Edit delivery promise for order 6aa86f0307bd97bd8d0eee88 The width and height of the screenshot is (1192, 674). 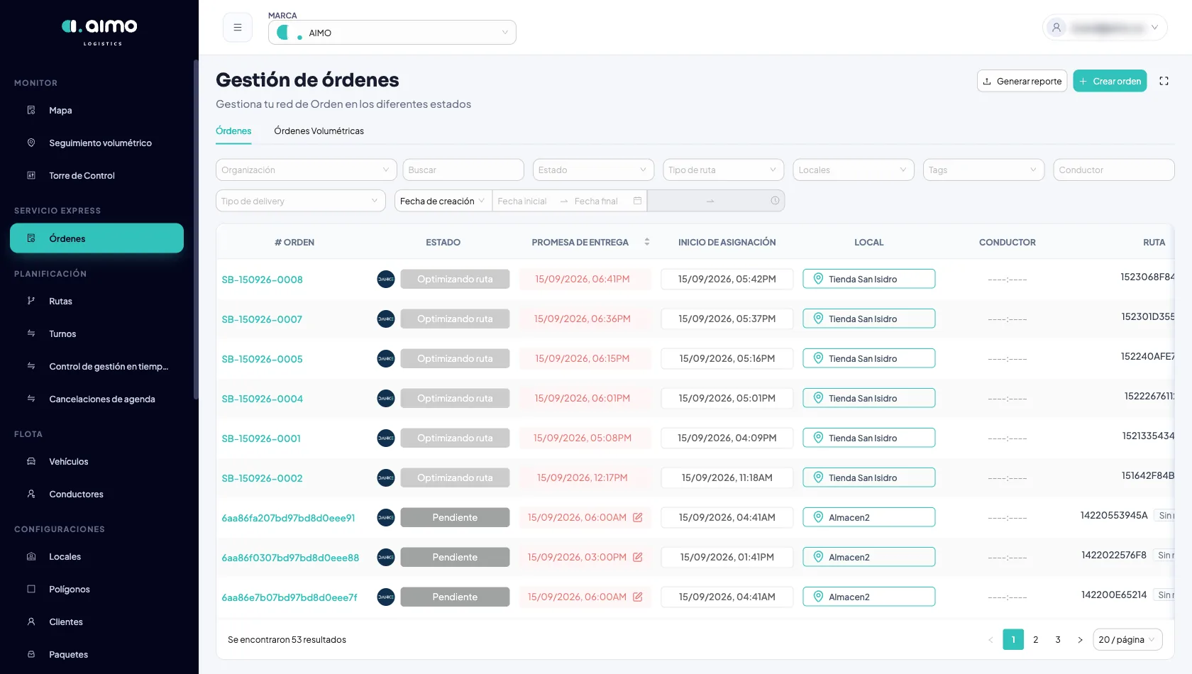coord(638,557)
